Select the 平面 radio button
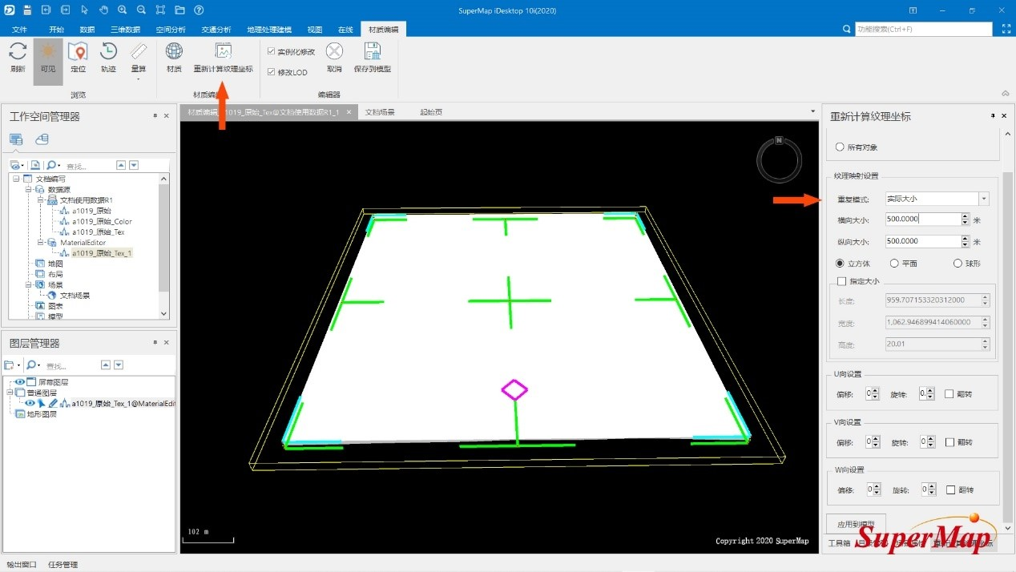 (894, 263)
